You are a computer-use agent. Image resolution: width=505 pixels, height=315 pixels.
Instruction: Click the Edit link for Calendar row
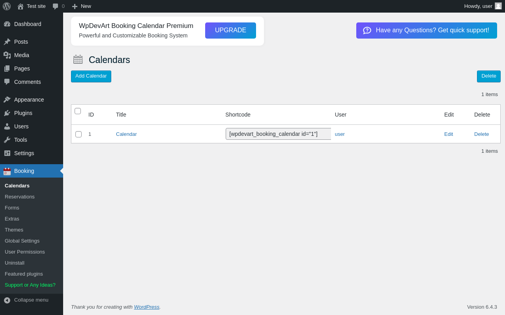pyautogui.click(x=449, y=134)
